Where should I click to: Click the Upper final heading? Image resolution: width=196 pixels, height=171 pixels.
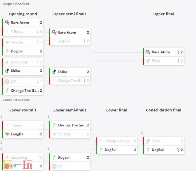pos(164,14)
